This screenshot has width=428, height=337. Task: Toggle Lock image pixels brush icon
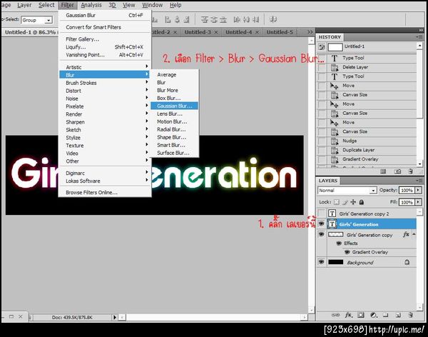coord(345,202)
